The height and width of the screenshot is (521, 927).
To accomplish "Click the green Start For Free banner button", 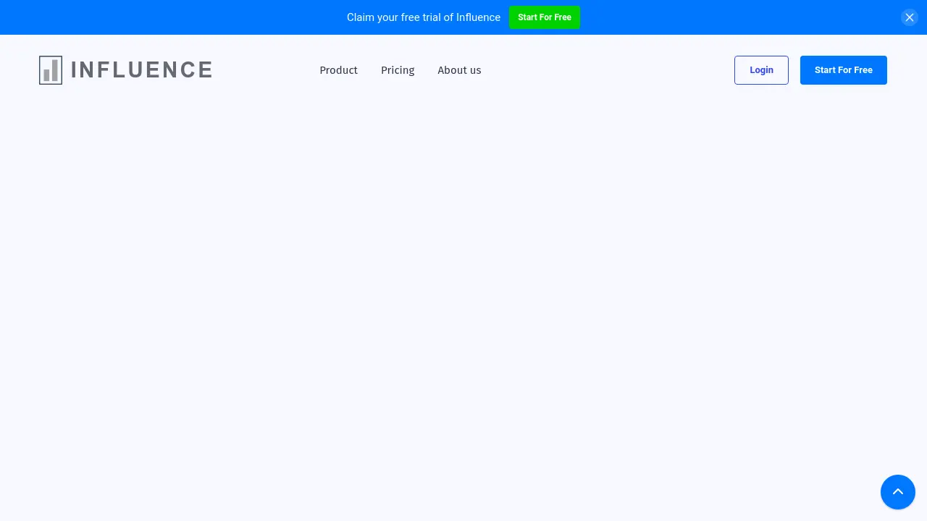I will pyautogui.click(x=544, y=17).
